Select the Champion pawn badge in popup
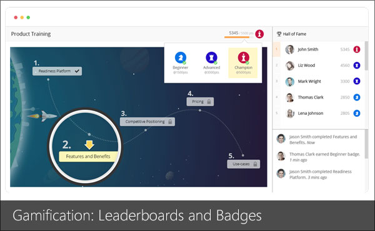Viewport: 375px width, 231px height. [244, 57]
